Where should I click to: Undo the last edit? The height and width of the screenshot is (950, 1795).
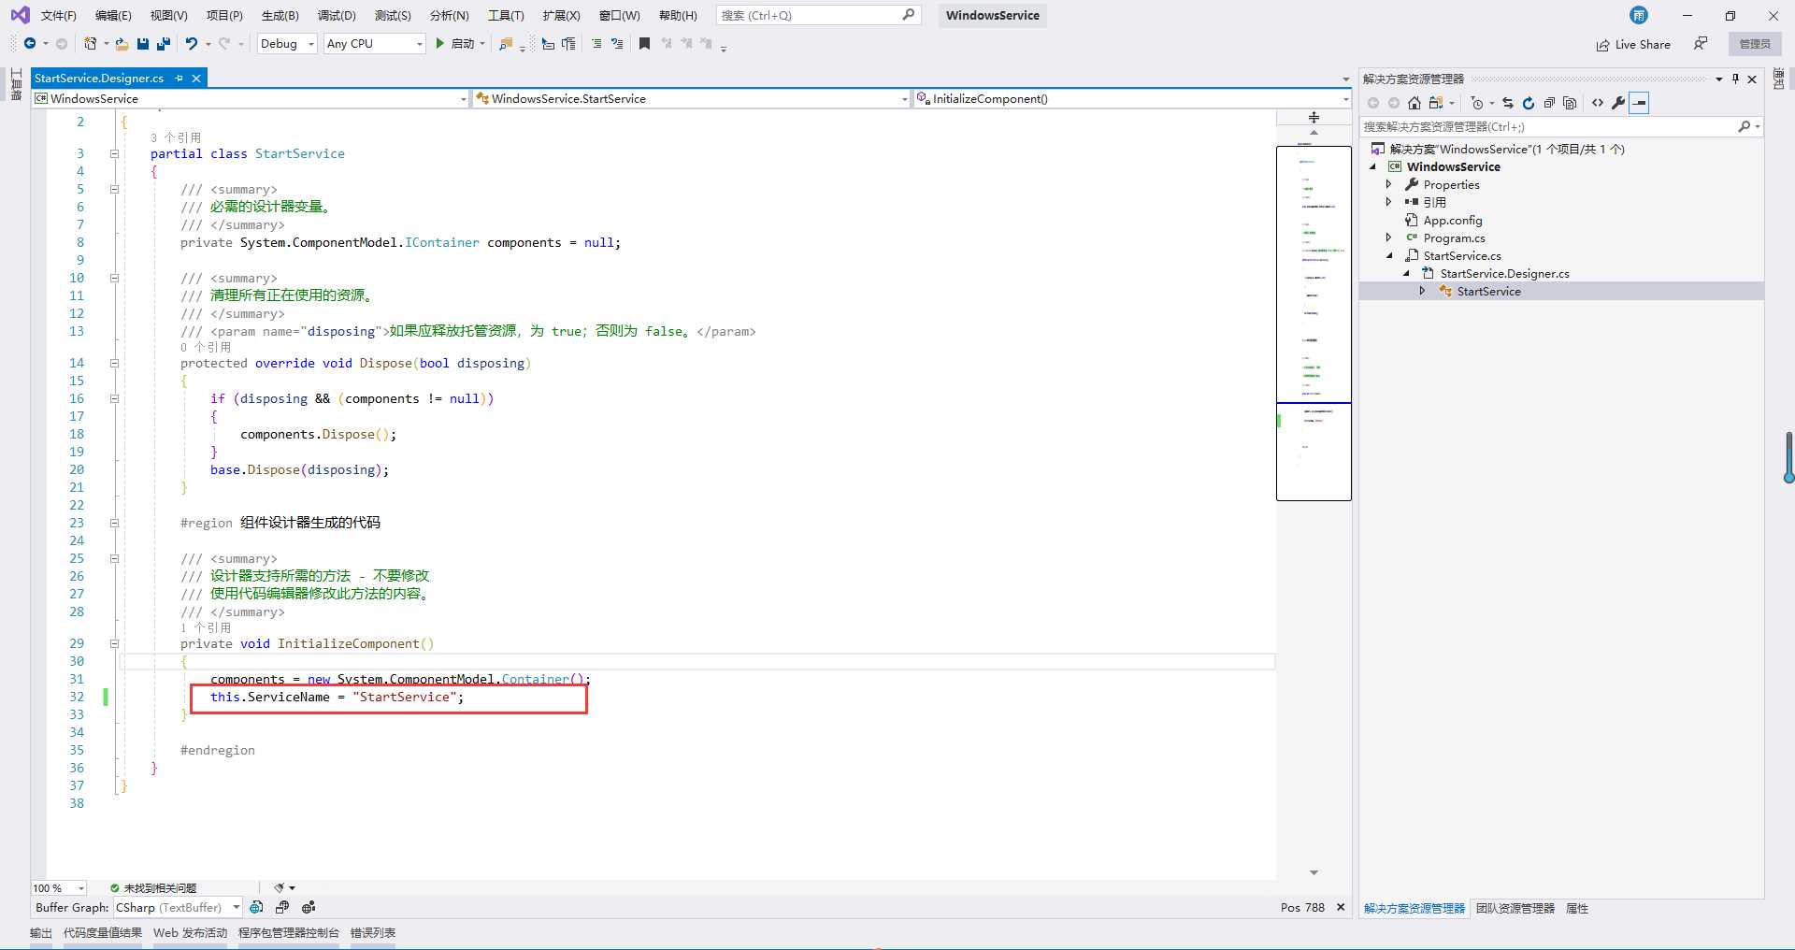pyautogui.click(x=192, y=44)
